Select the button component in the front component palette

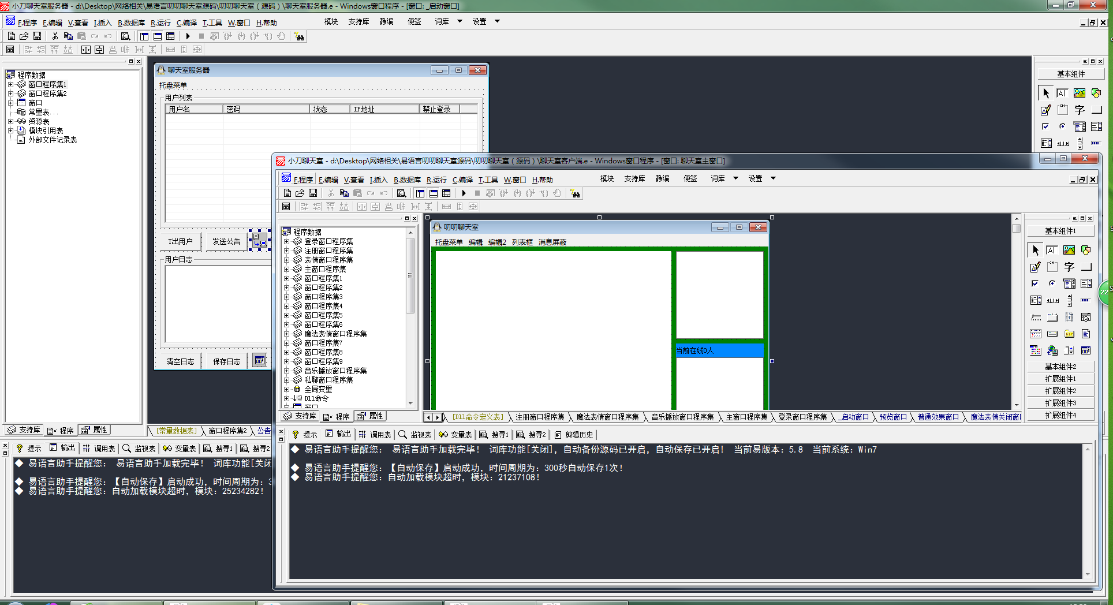tap(1086, 267)
